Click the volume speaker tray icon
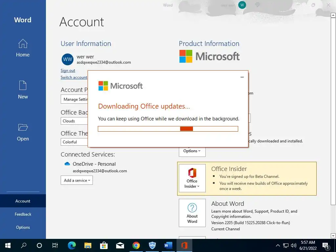 click(294, 245)
